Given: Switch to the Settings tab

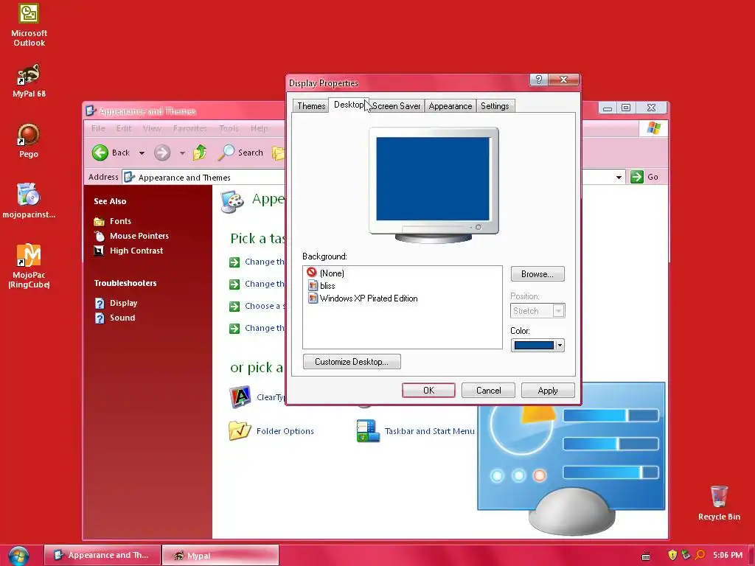Looking at the screenshot, I should click(495, 106).
